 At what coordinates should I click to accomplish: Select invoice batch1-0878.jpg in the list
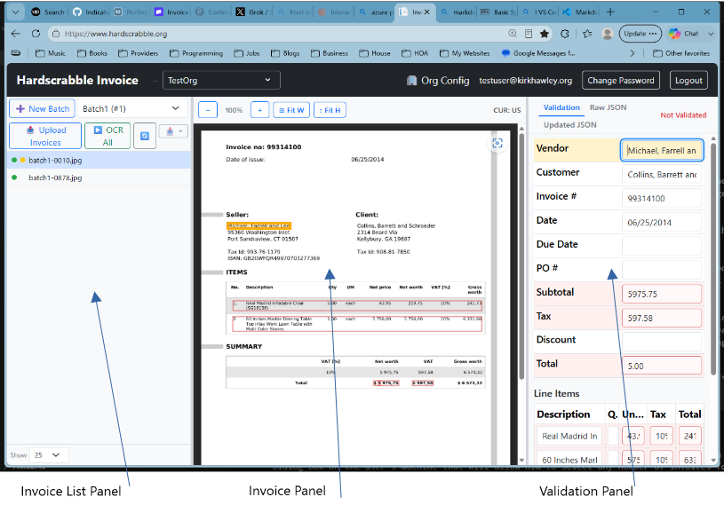pyautogui.click(x=99, y=178)
